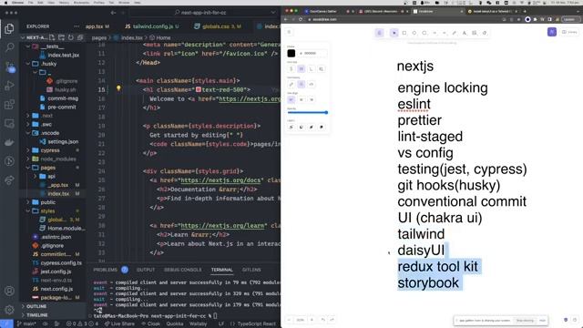
Task: Select the ellipse tool in the whiteboard toolbar
Action: 424,33
